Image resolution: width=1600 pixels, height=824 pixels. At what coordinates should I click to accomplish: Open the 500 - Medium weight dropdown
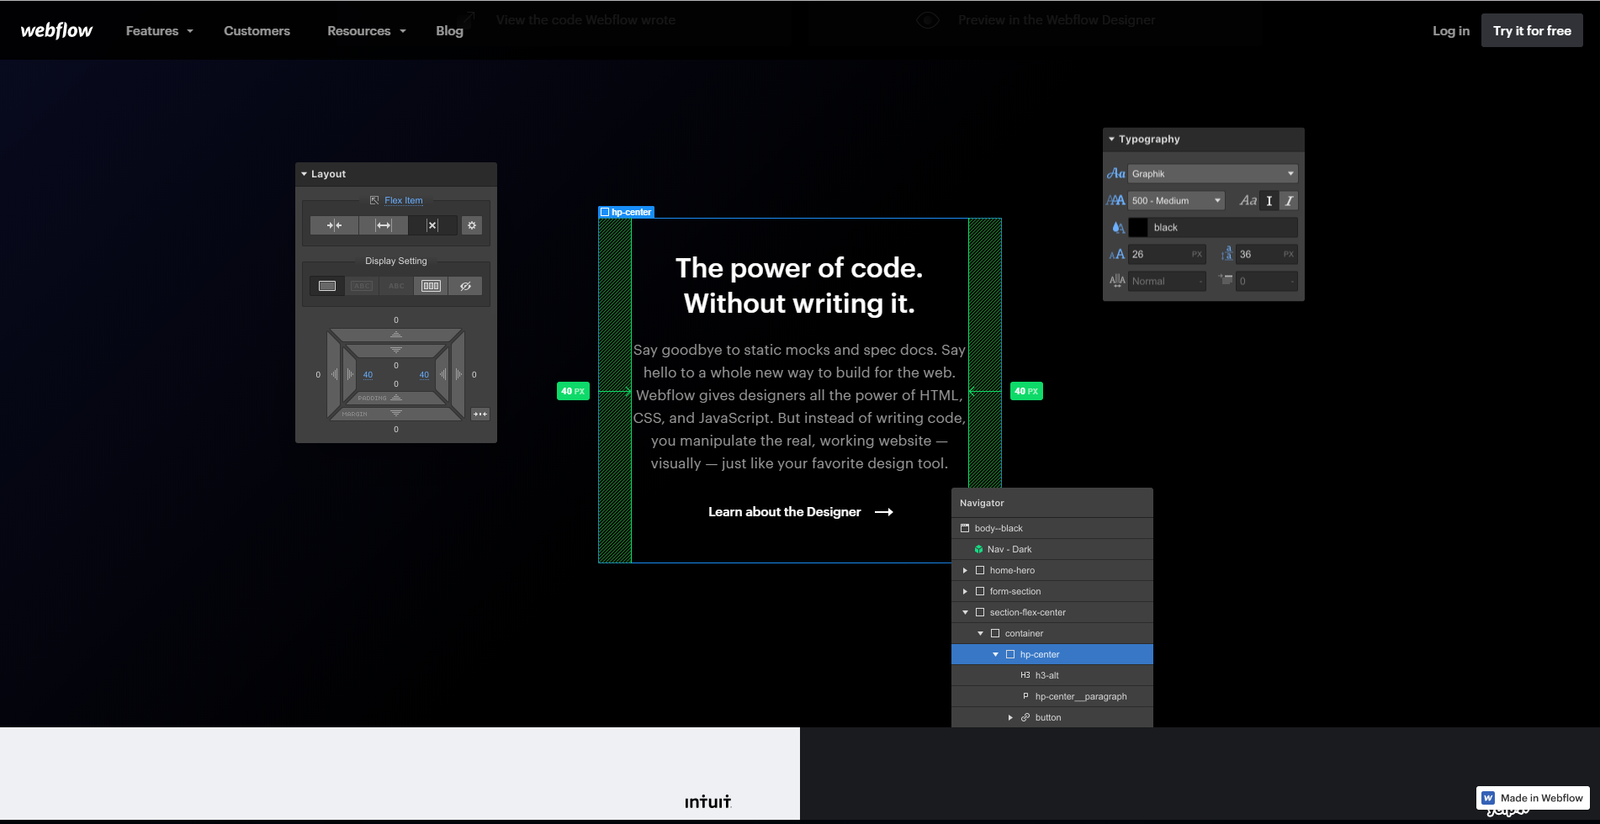(x=1176, y=201)
